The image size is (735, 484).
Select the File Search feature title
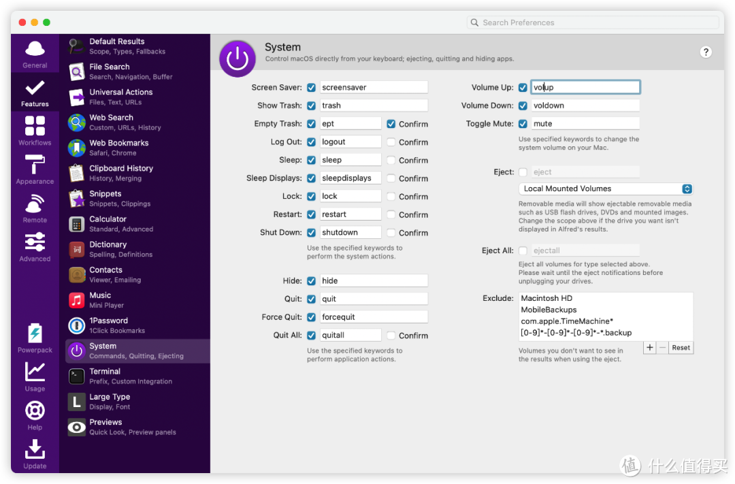[x=109, y=67]
